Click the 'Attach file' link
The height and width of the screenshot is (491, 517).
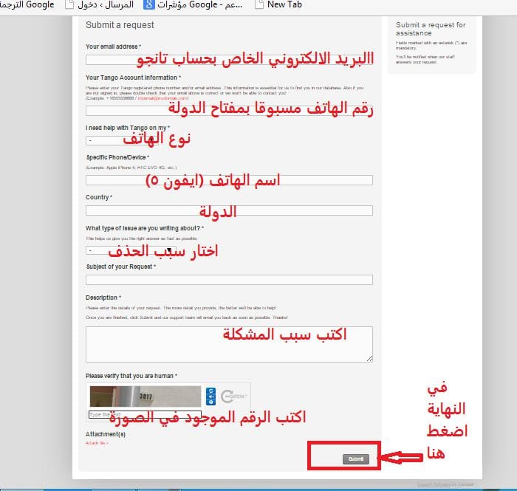coord(97,443)
